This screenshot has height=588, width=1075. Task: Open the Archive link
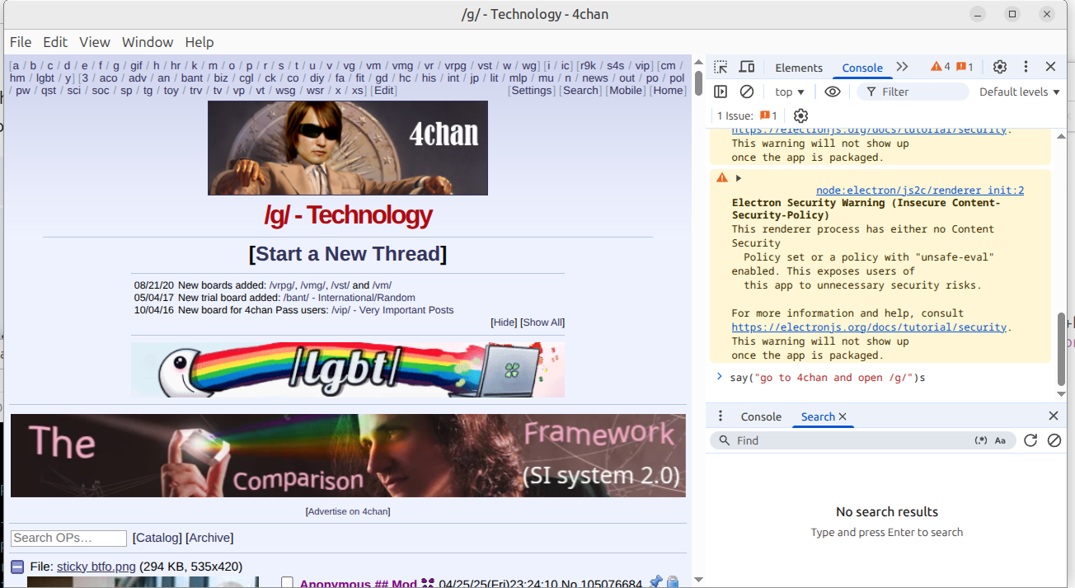click(x=209, y=538)
